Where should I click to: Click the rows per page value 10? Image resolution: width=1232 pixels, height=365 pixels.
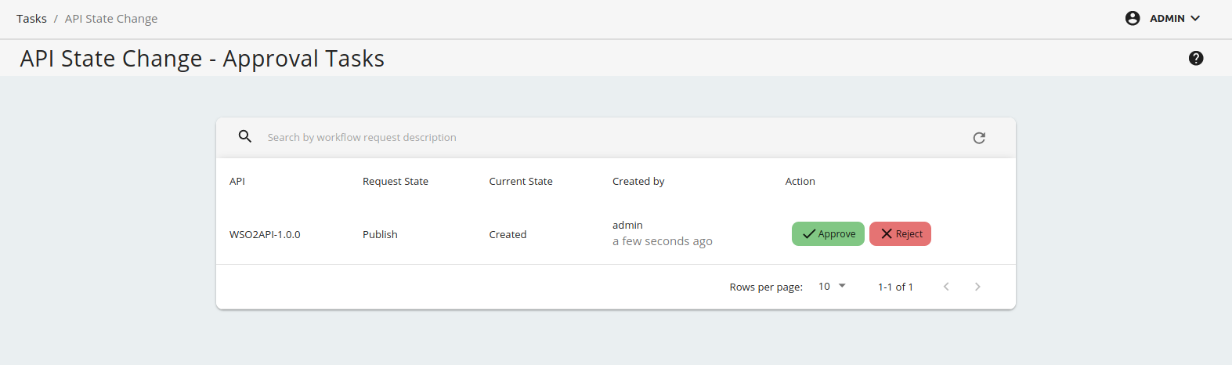click(824, 287)
